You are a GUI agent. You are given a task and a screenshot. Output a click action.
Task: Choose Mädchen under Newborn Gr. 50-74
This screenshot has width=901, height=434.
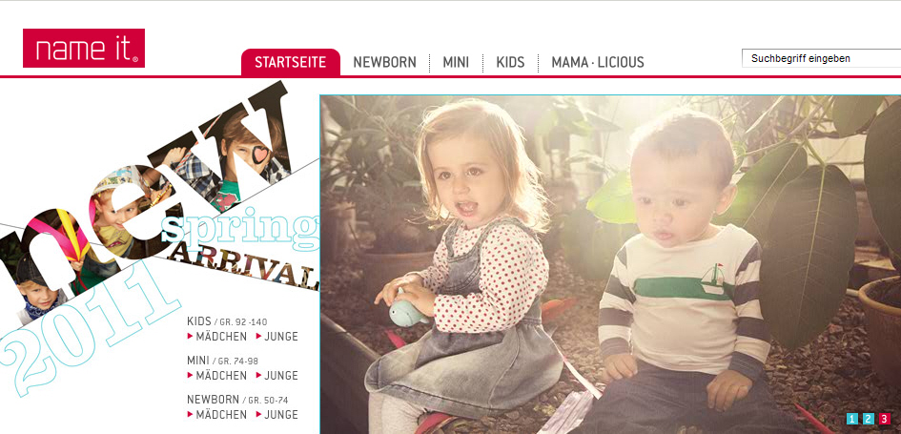point(221,415)
